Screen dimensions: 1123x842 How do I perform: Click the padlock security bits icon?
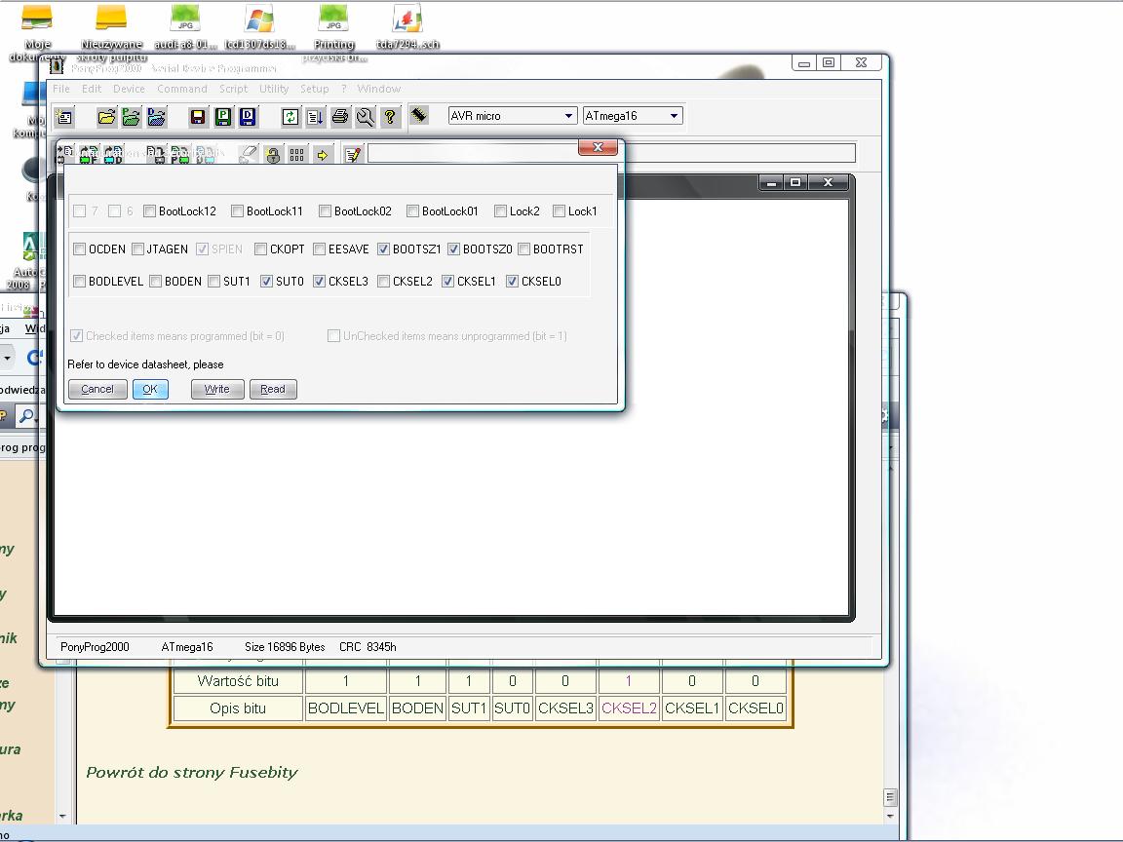[x=273, y=155]
